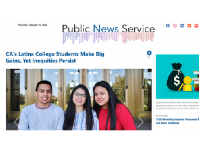Open the pink Instagram icon
202x149 pixels.
(x=175, y=26)
